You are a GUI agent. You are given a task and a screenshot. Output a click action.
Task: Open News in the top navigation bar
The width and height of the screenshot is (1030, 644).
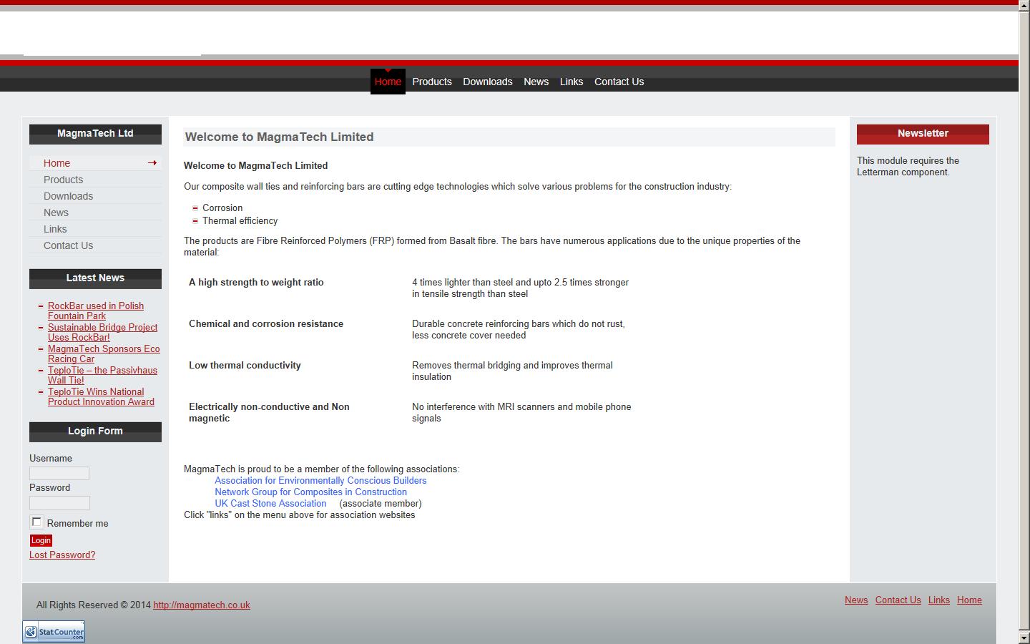pos(536,82)
